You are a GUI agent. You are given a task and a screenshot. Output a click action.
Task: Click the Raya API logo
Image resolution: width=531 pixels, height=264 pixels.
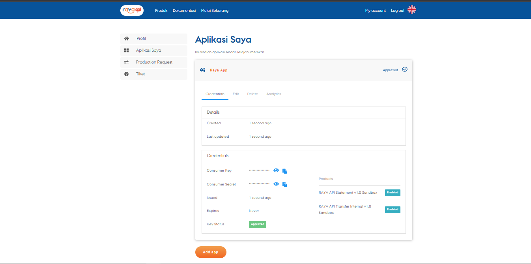click(132, 10)
